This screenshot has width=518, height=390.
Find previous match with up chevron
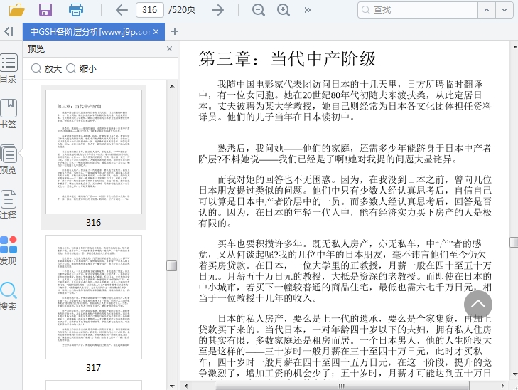pyautogui.click(x=487, y=10)
